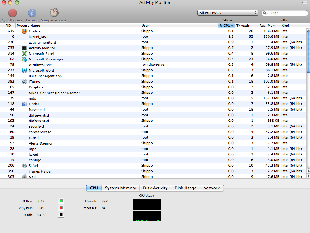
Task: Click the scrollbar up arrow
Action: [308, 171]
